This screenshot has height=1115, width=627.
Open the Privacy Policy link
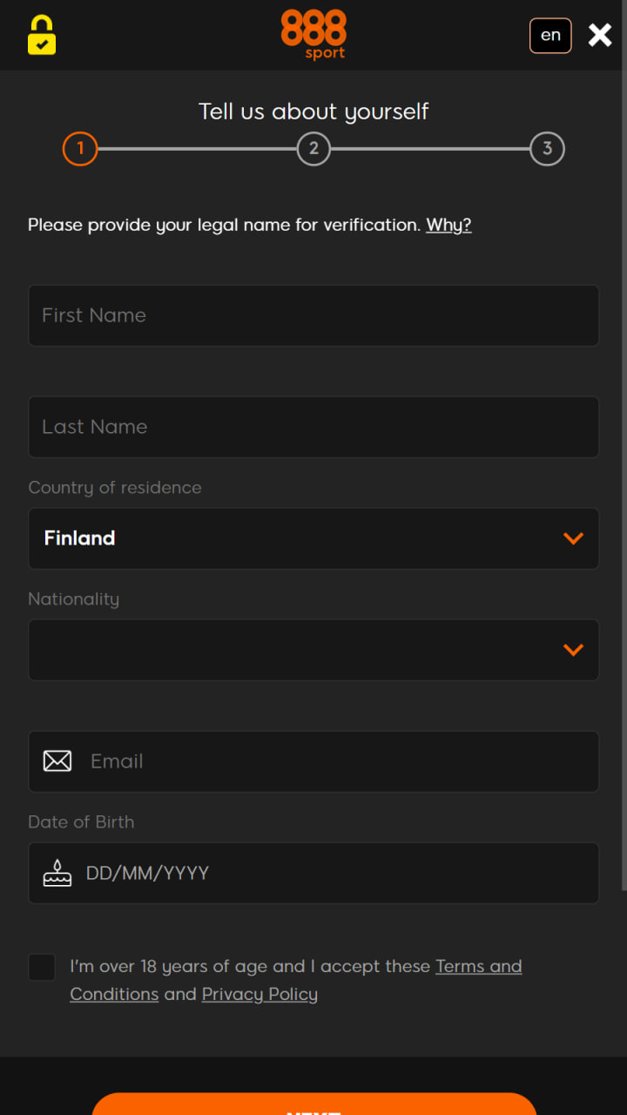[260, 994]
